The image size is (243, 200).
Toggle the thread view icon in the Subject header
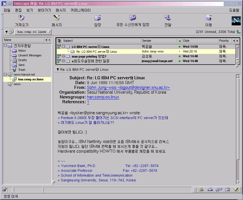tap(59, 41)
